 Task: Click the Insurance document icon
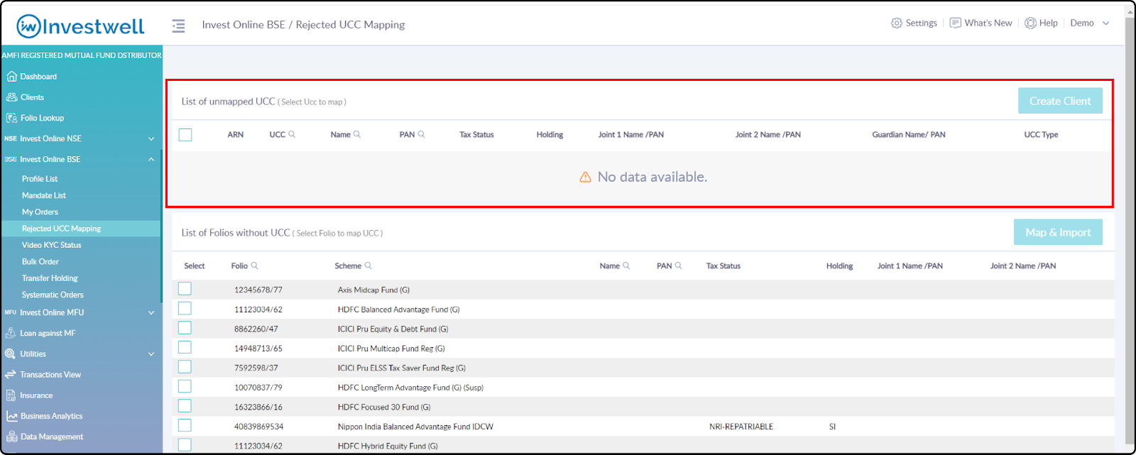[11, 395]
